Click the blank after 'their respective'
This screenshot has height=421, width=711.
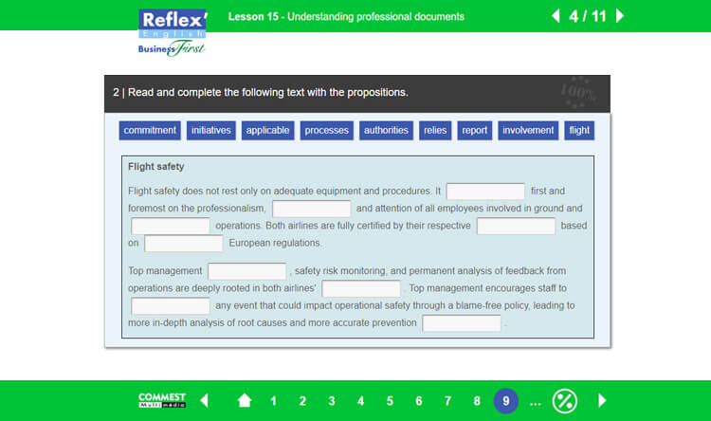516,226
